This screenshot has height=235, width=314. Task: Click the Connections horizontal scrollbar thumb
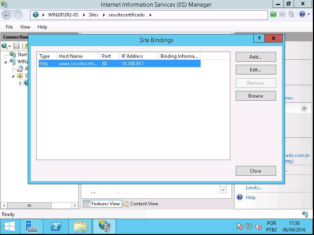tap(29, 205)
